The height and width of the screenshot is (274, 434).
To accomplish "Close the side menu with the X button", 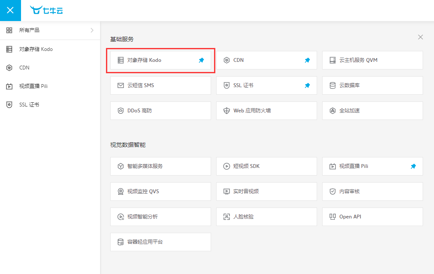I will coord(10,10).
